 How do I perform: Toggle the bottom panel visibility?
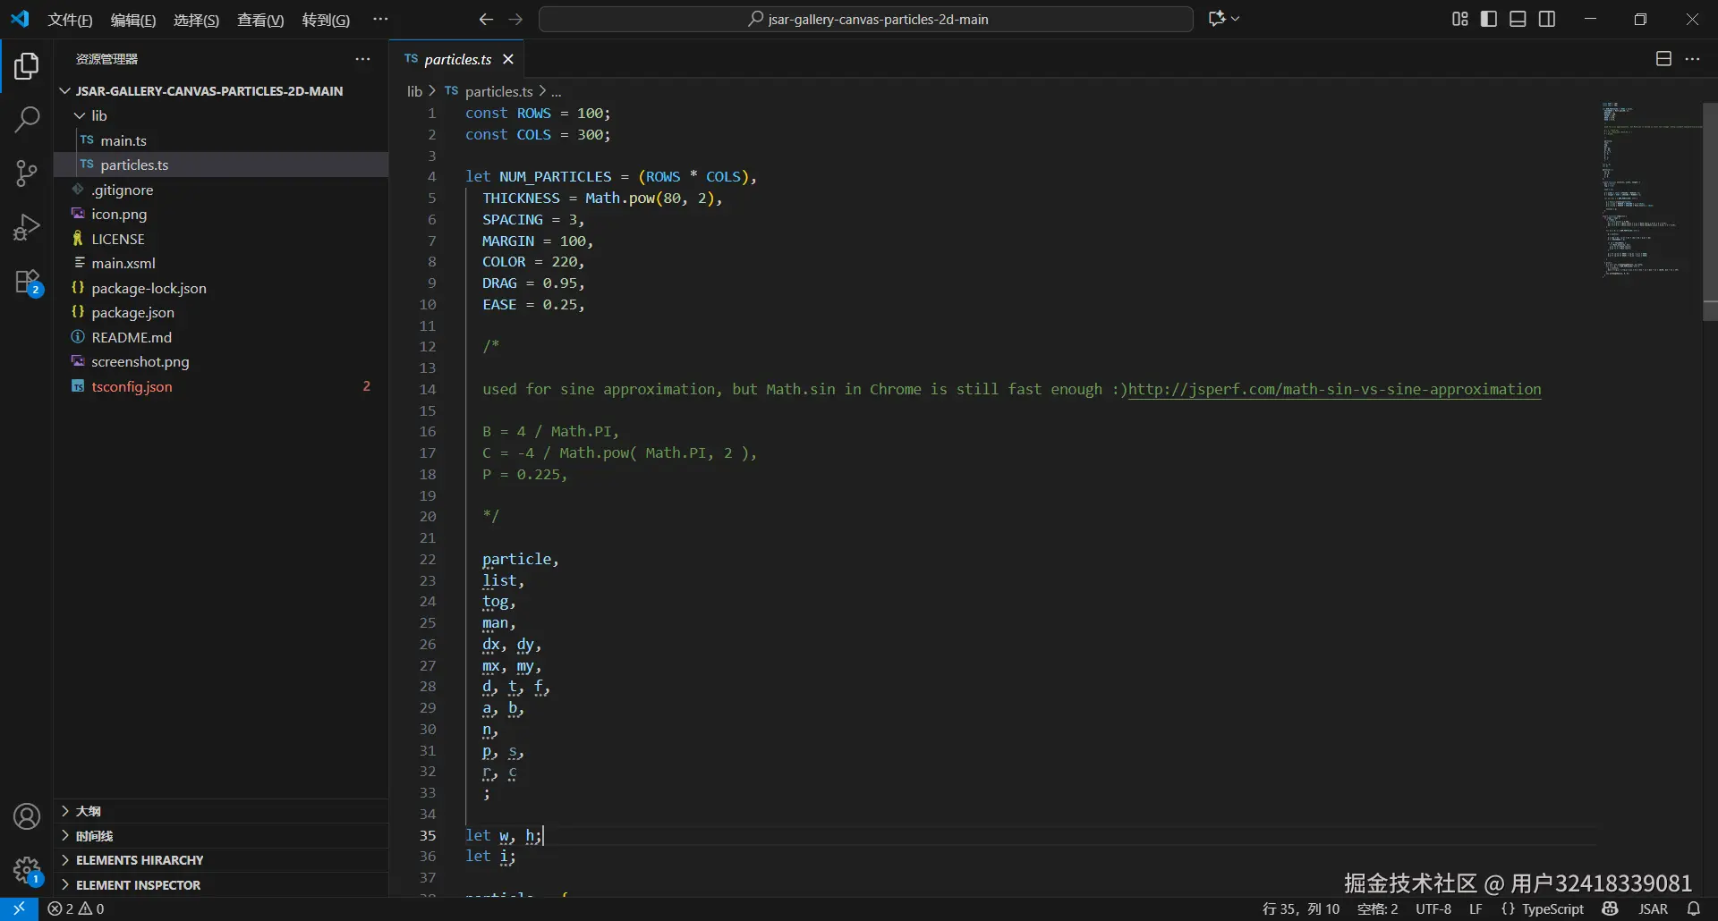(1518, 19)
